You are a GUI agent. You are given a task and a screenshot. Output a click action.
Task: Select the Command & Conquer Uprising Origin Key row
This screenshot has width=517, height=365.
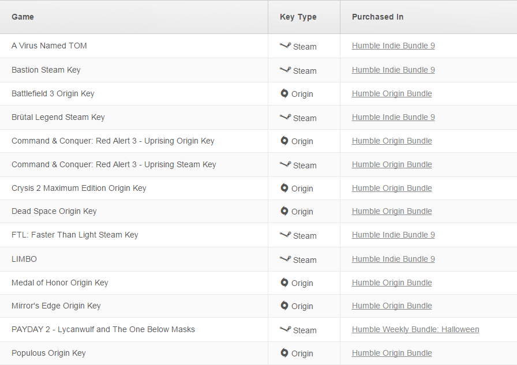click(x=258, y=141)
